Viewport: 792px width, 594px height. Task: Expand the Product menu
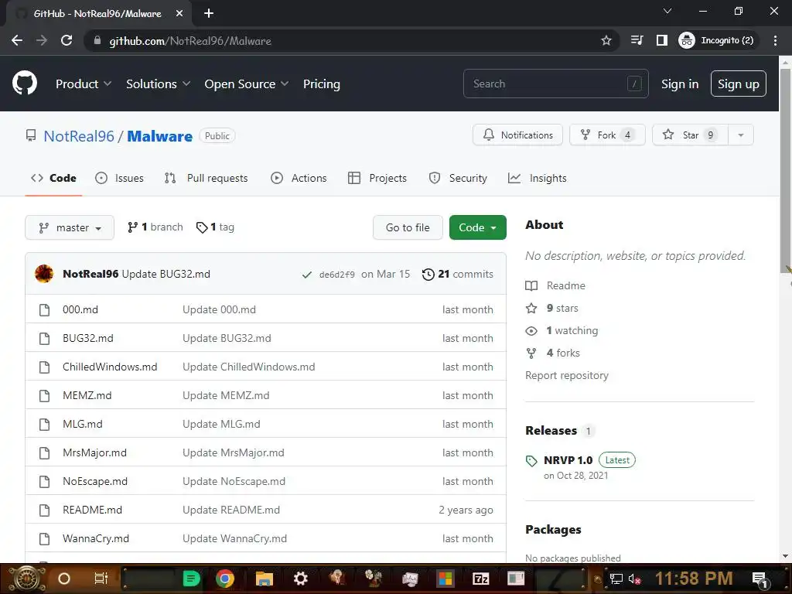[84, 84]
